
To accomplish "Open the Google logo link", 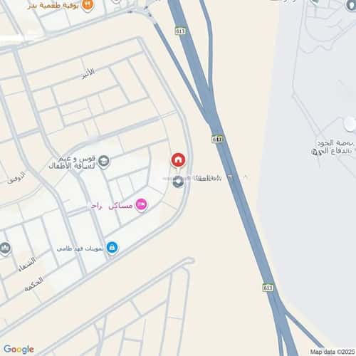I will coord(19,349).
